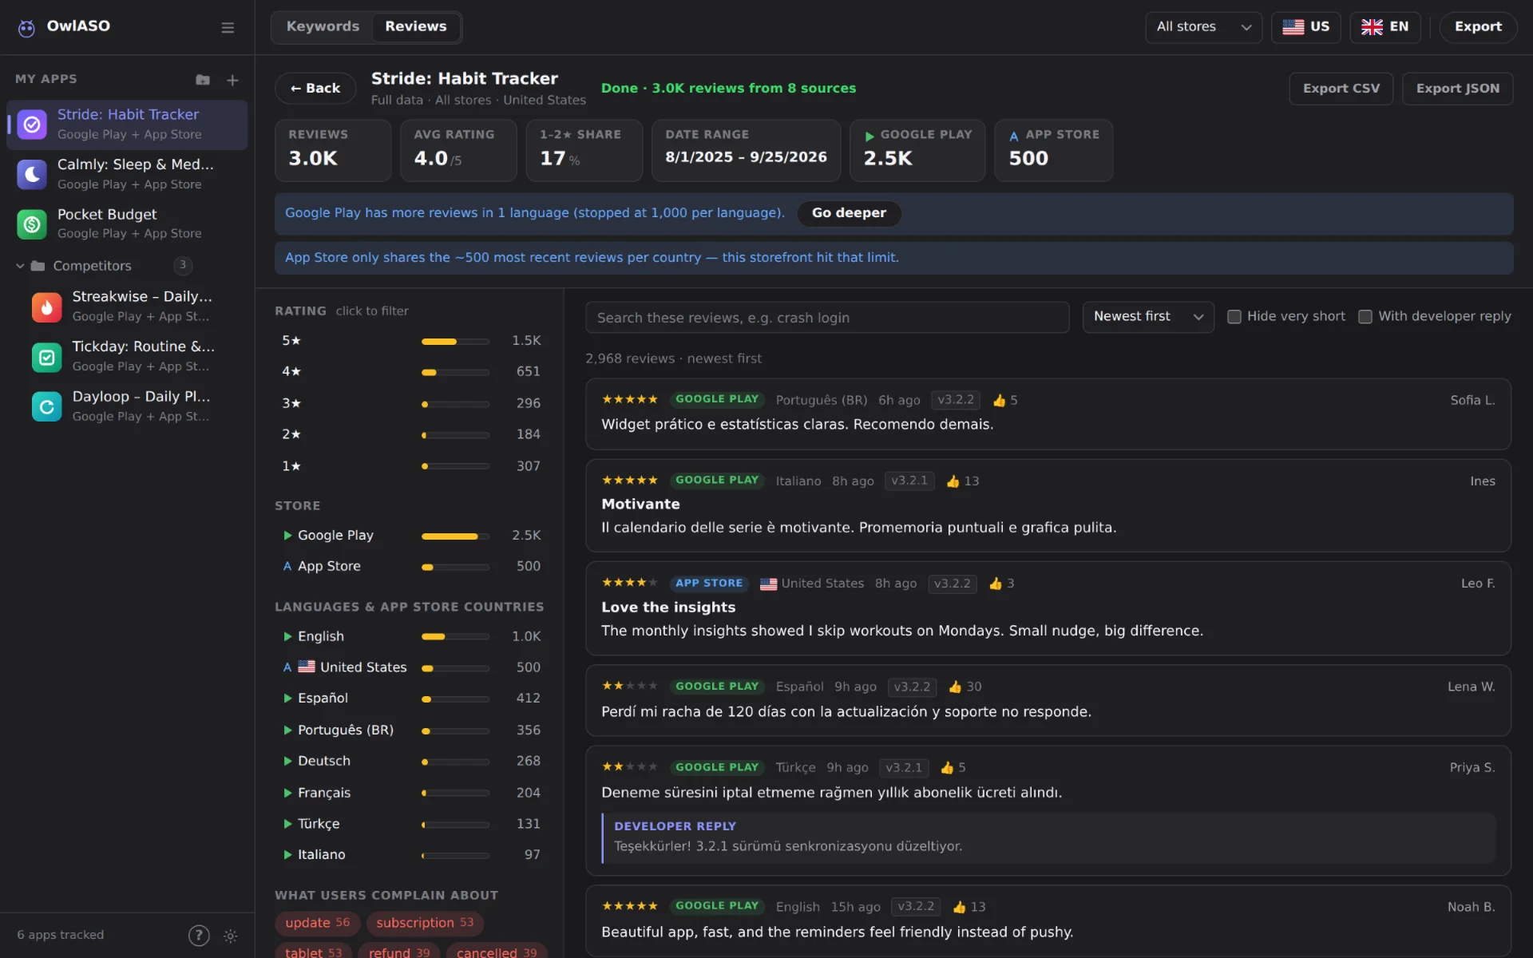Collapse the Competitors folder
This screenshot has height=958, width=1533.
pos(20,266)
